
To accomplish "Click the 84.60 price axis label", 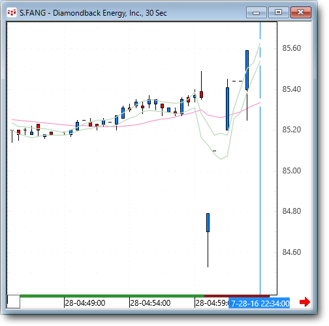I will (292, 252).
